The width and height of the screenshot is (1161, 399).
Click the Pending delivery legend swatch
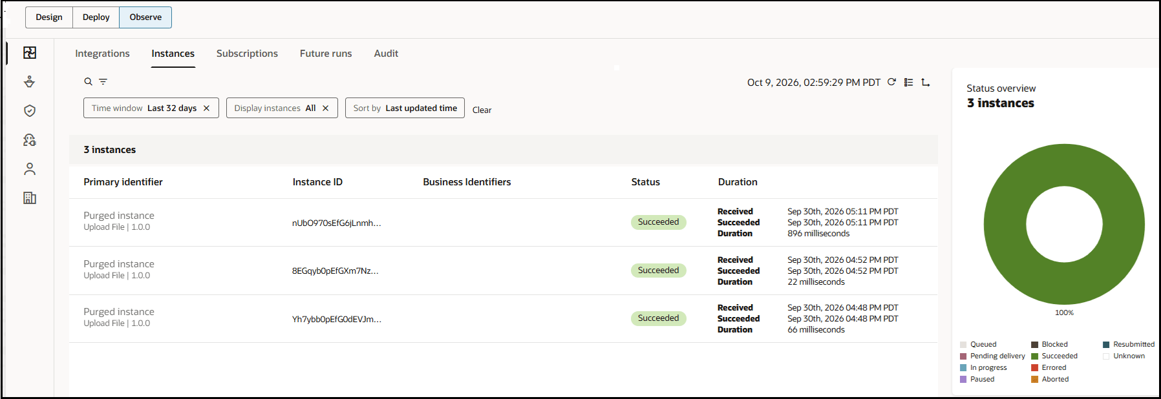[963, 356]
